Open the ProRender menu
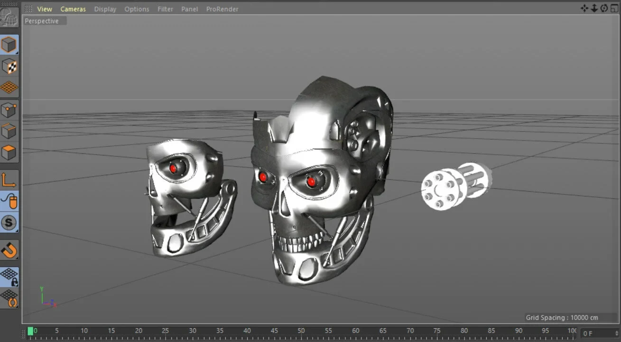Viewport: 621px width, 342px height. (x=222, y=9)
